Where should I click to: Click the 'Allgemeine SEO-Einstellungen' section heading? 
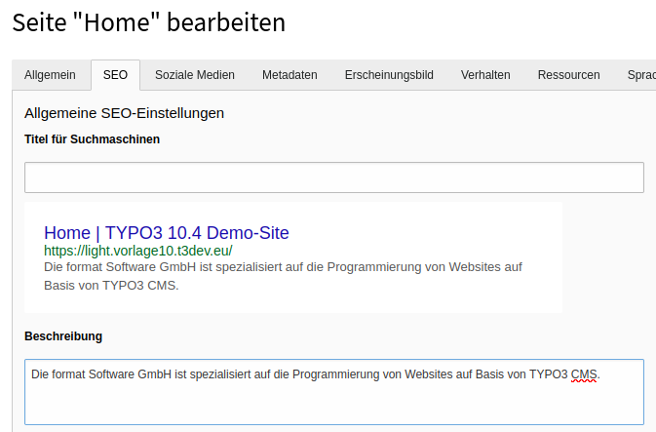124,113
